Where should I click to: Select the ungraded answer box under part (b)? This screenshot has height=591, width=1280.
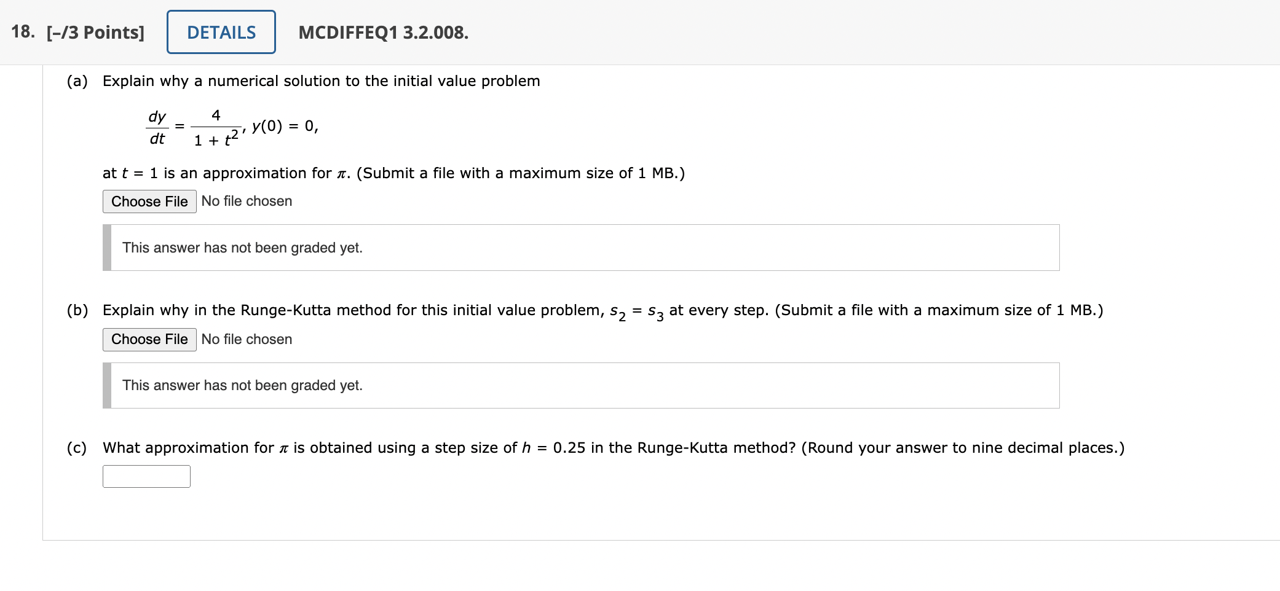(581, 385)
